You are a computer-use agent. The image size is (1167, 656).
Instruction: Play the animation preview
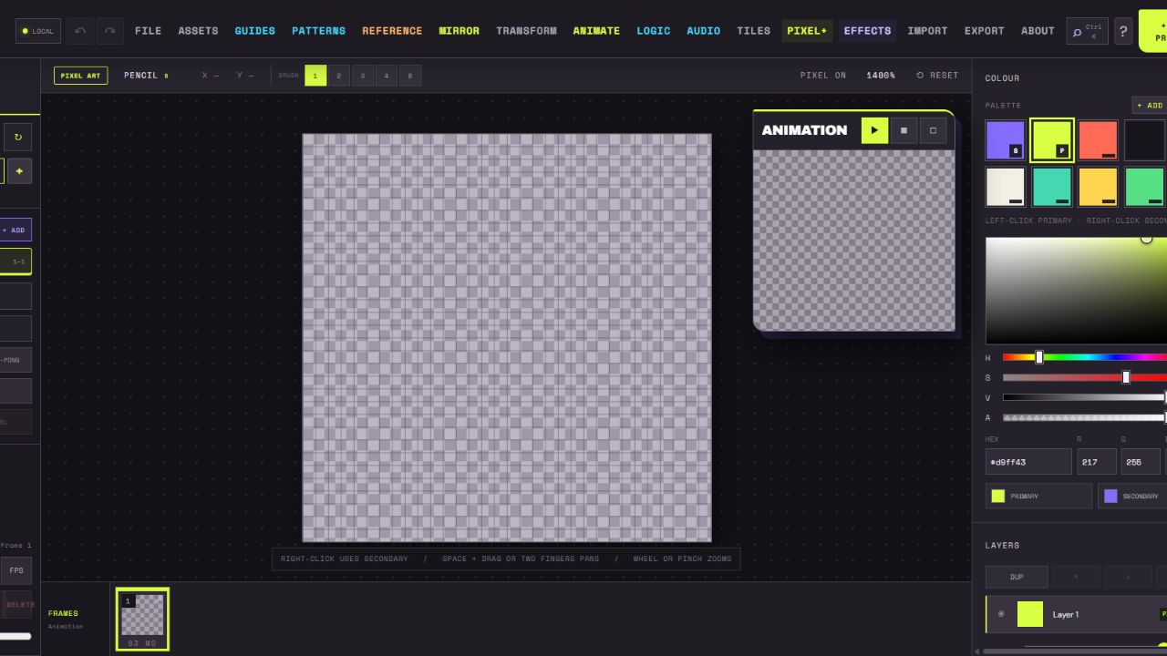pos(874,130)
